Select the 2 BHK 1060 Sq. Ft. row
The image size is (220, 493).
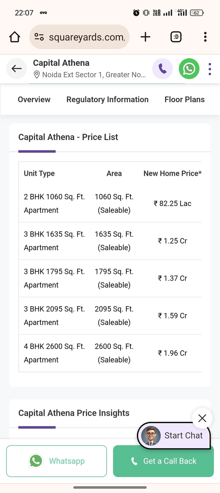click(x=110, y=204)
